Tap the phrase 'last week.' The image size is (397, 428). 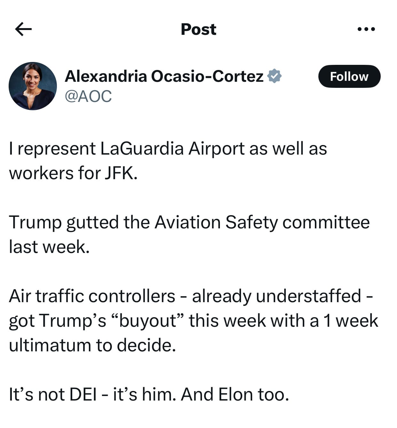[49, 247]
